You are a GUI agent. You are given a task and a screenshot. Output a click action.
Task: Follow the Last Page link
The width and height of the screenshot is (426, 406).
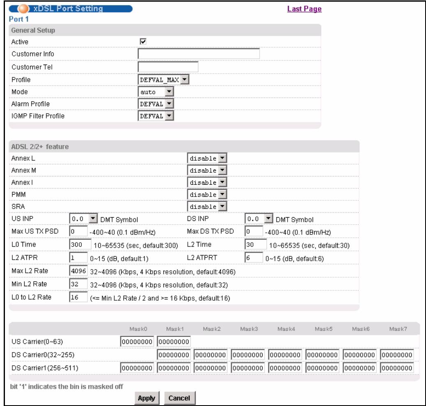pyautogui.click(x=304, y=9)
